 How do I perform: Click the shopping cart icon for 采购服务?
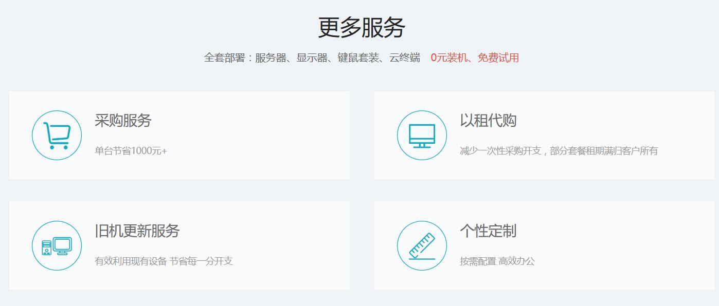click(x=57, y=133)
